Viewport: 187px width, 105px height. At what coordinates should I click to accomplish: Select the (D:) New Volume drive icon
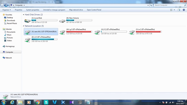pos(62,21)
